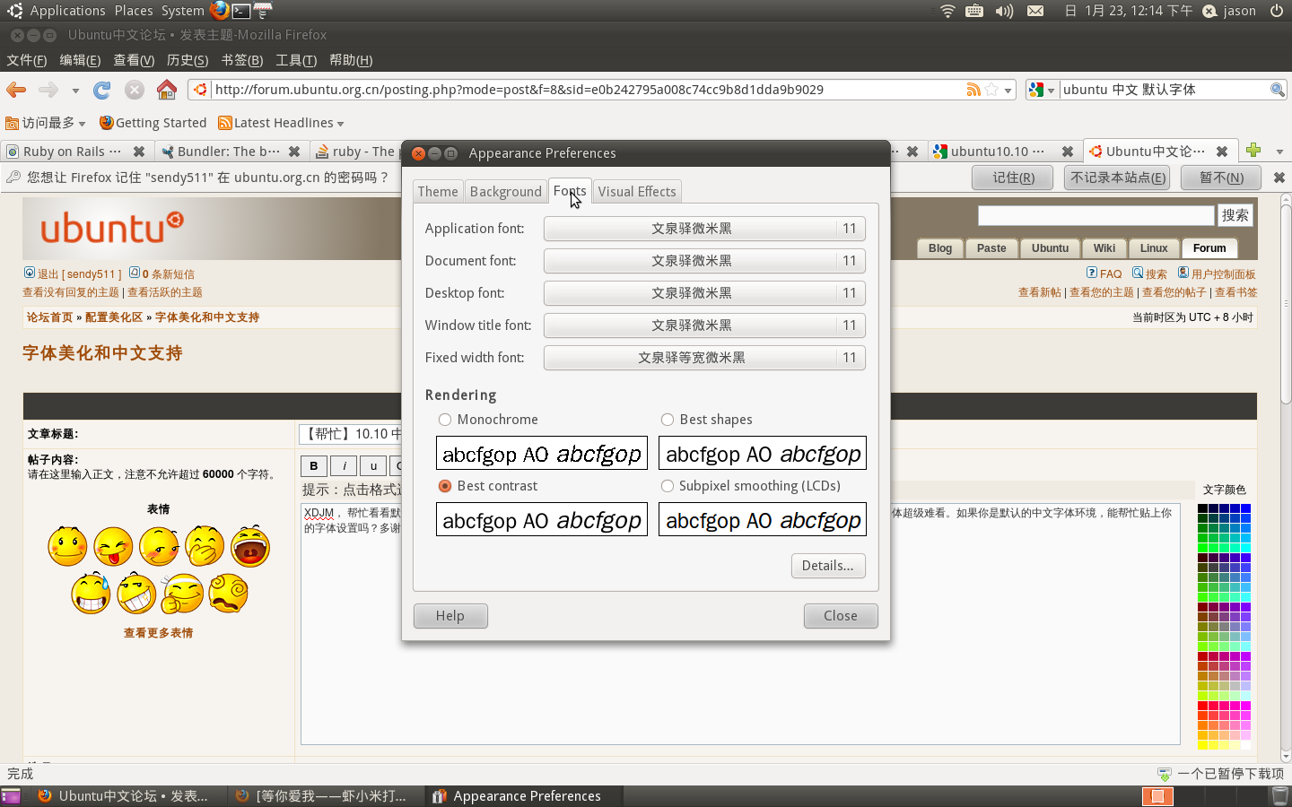The image size is (1292, 807).
Task: Go back with Firefox back arrow
Action: 17,90
